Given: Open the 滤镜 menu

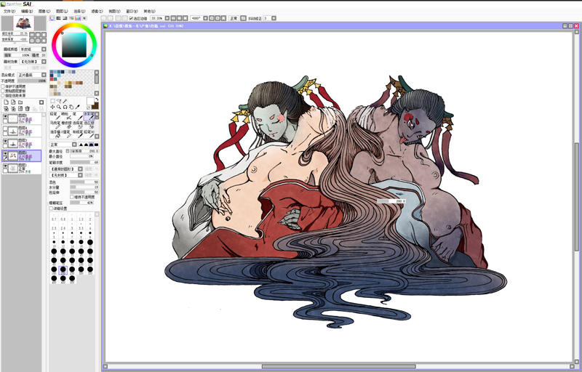Looking at the screenshot, I should coord(97,11).
